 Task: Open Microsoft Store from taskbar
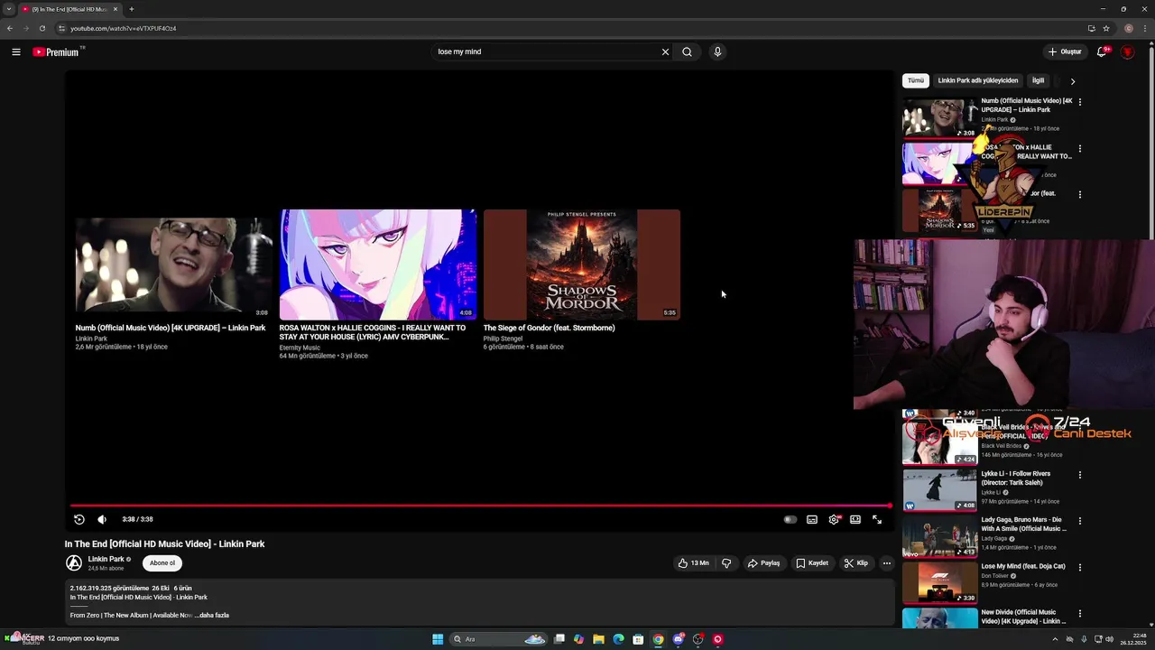638,639
